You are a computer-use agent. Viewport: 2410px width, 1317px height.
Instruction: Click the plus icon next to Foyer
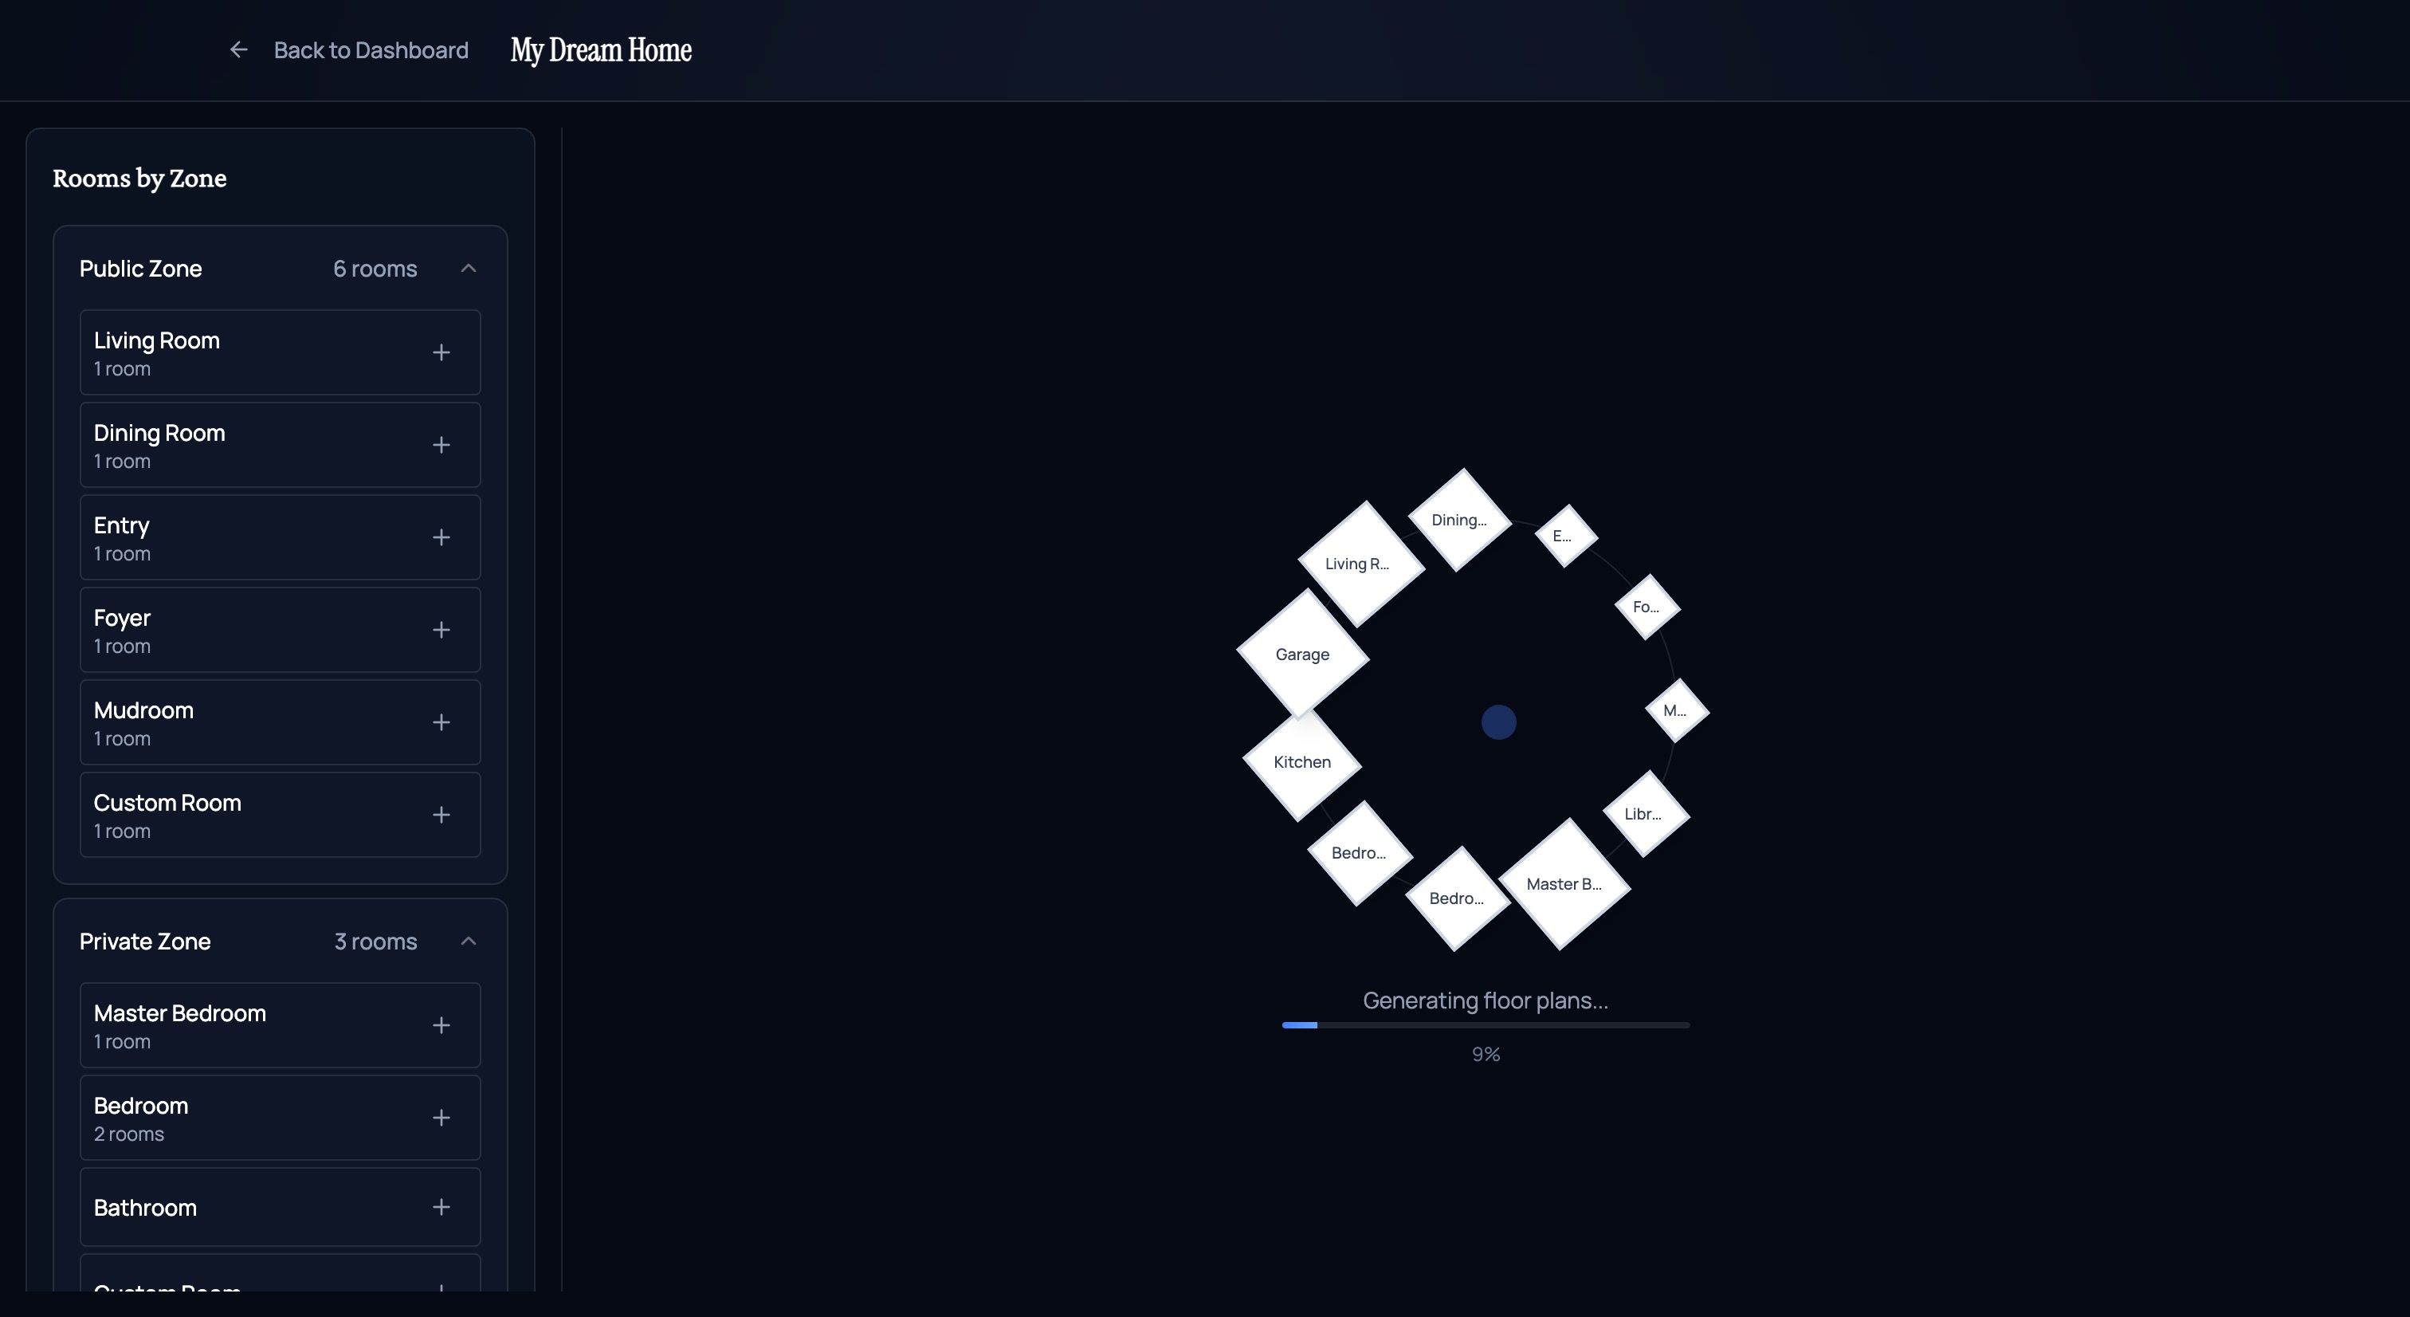(x=442, y=629)
